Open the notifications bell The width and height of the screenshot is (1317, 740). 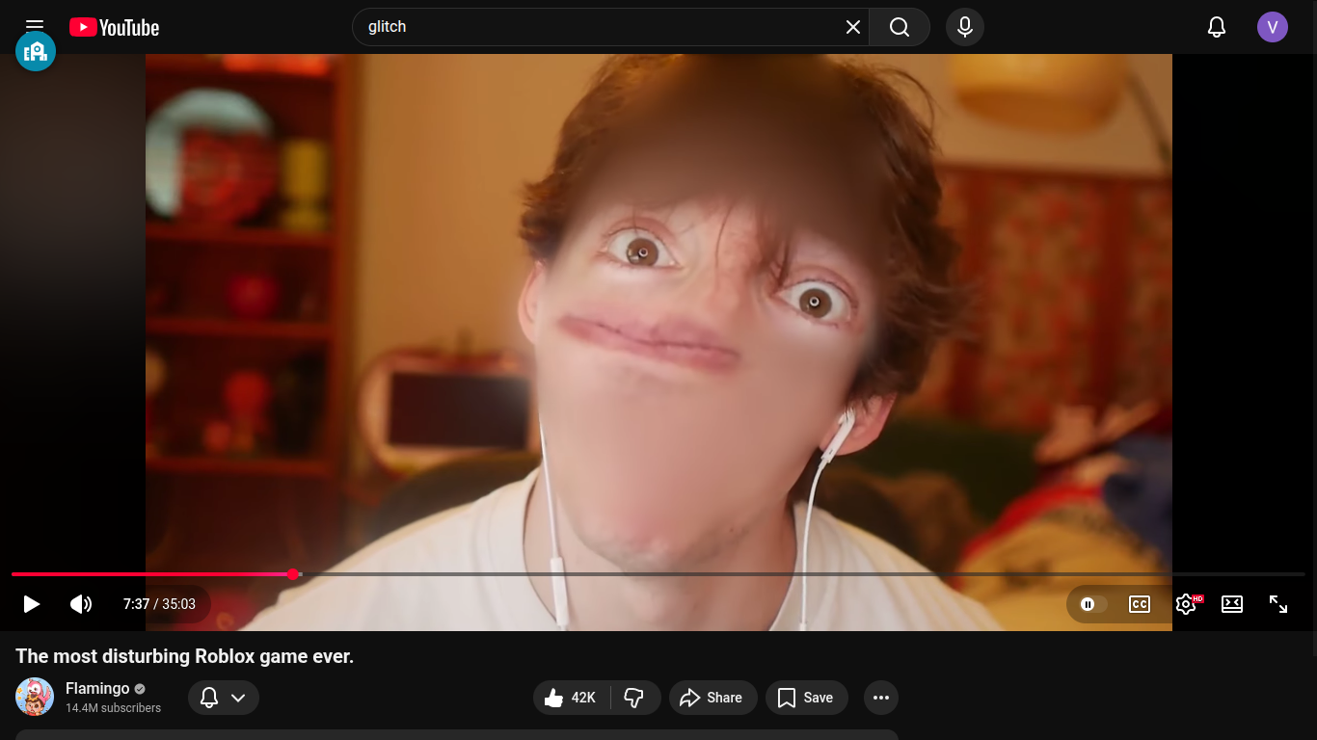click(x=1217, y=27)
